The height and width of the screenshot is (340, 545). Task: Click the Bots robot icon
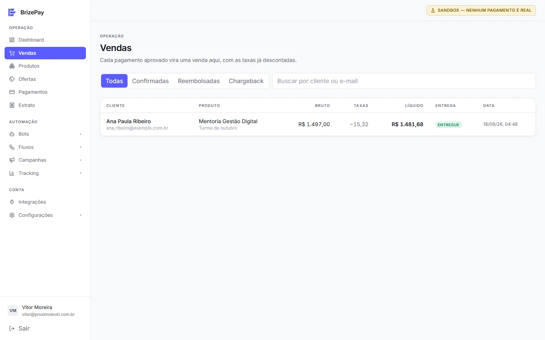12,134
